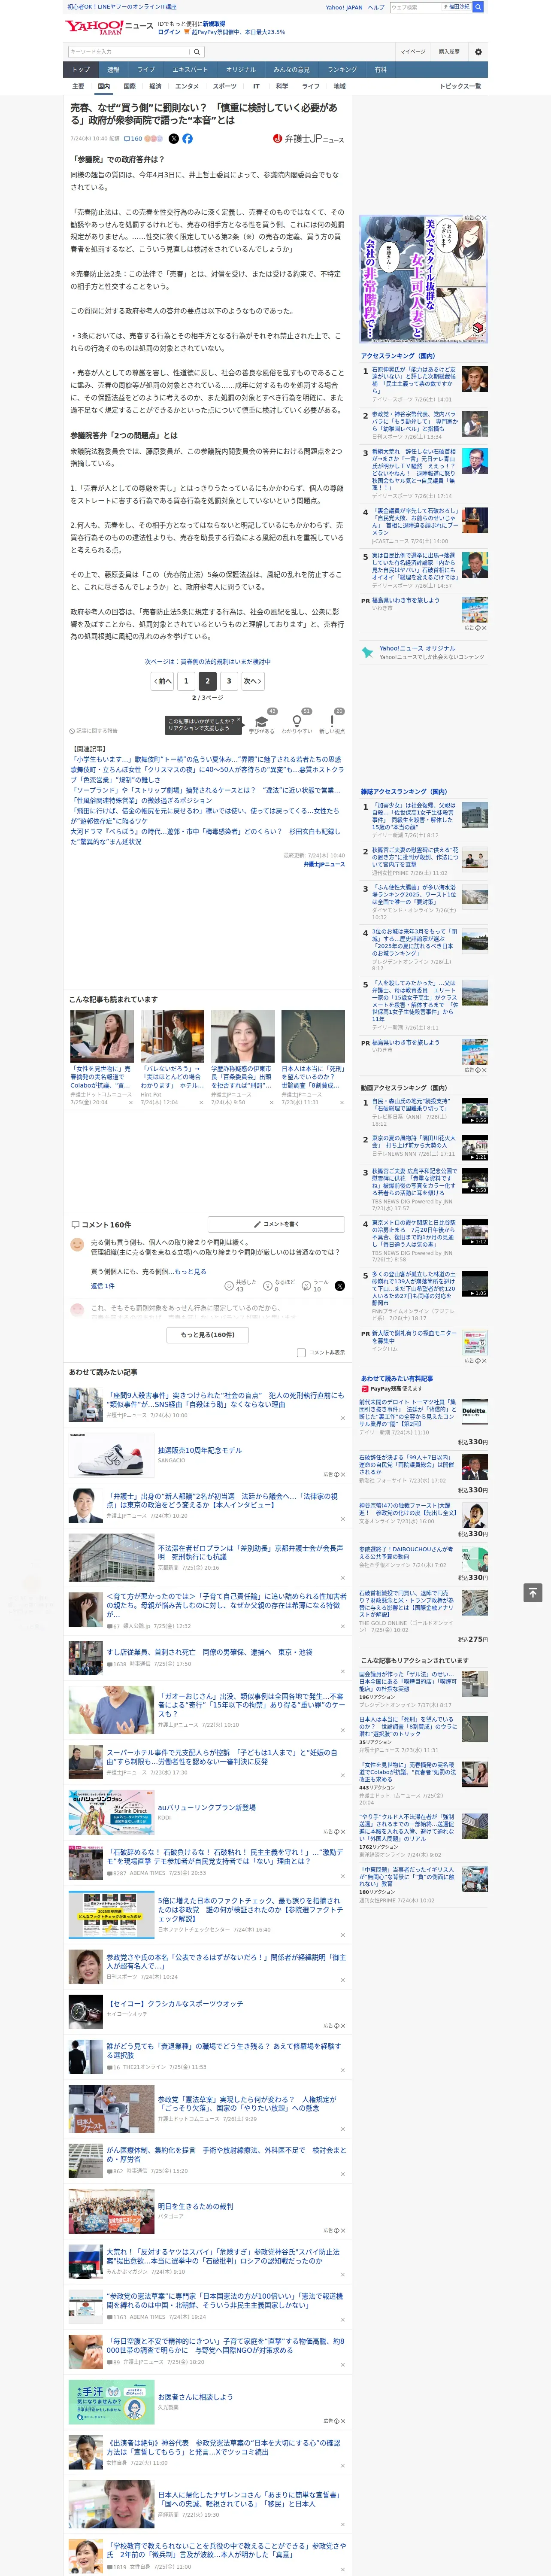Submit the keyword search with the magnifier icon
The image size is (551, 2576).
coord(197,52)
